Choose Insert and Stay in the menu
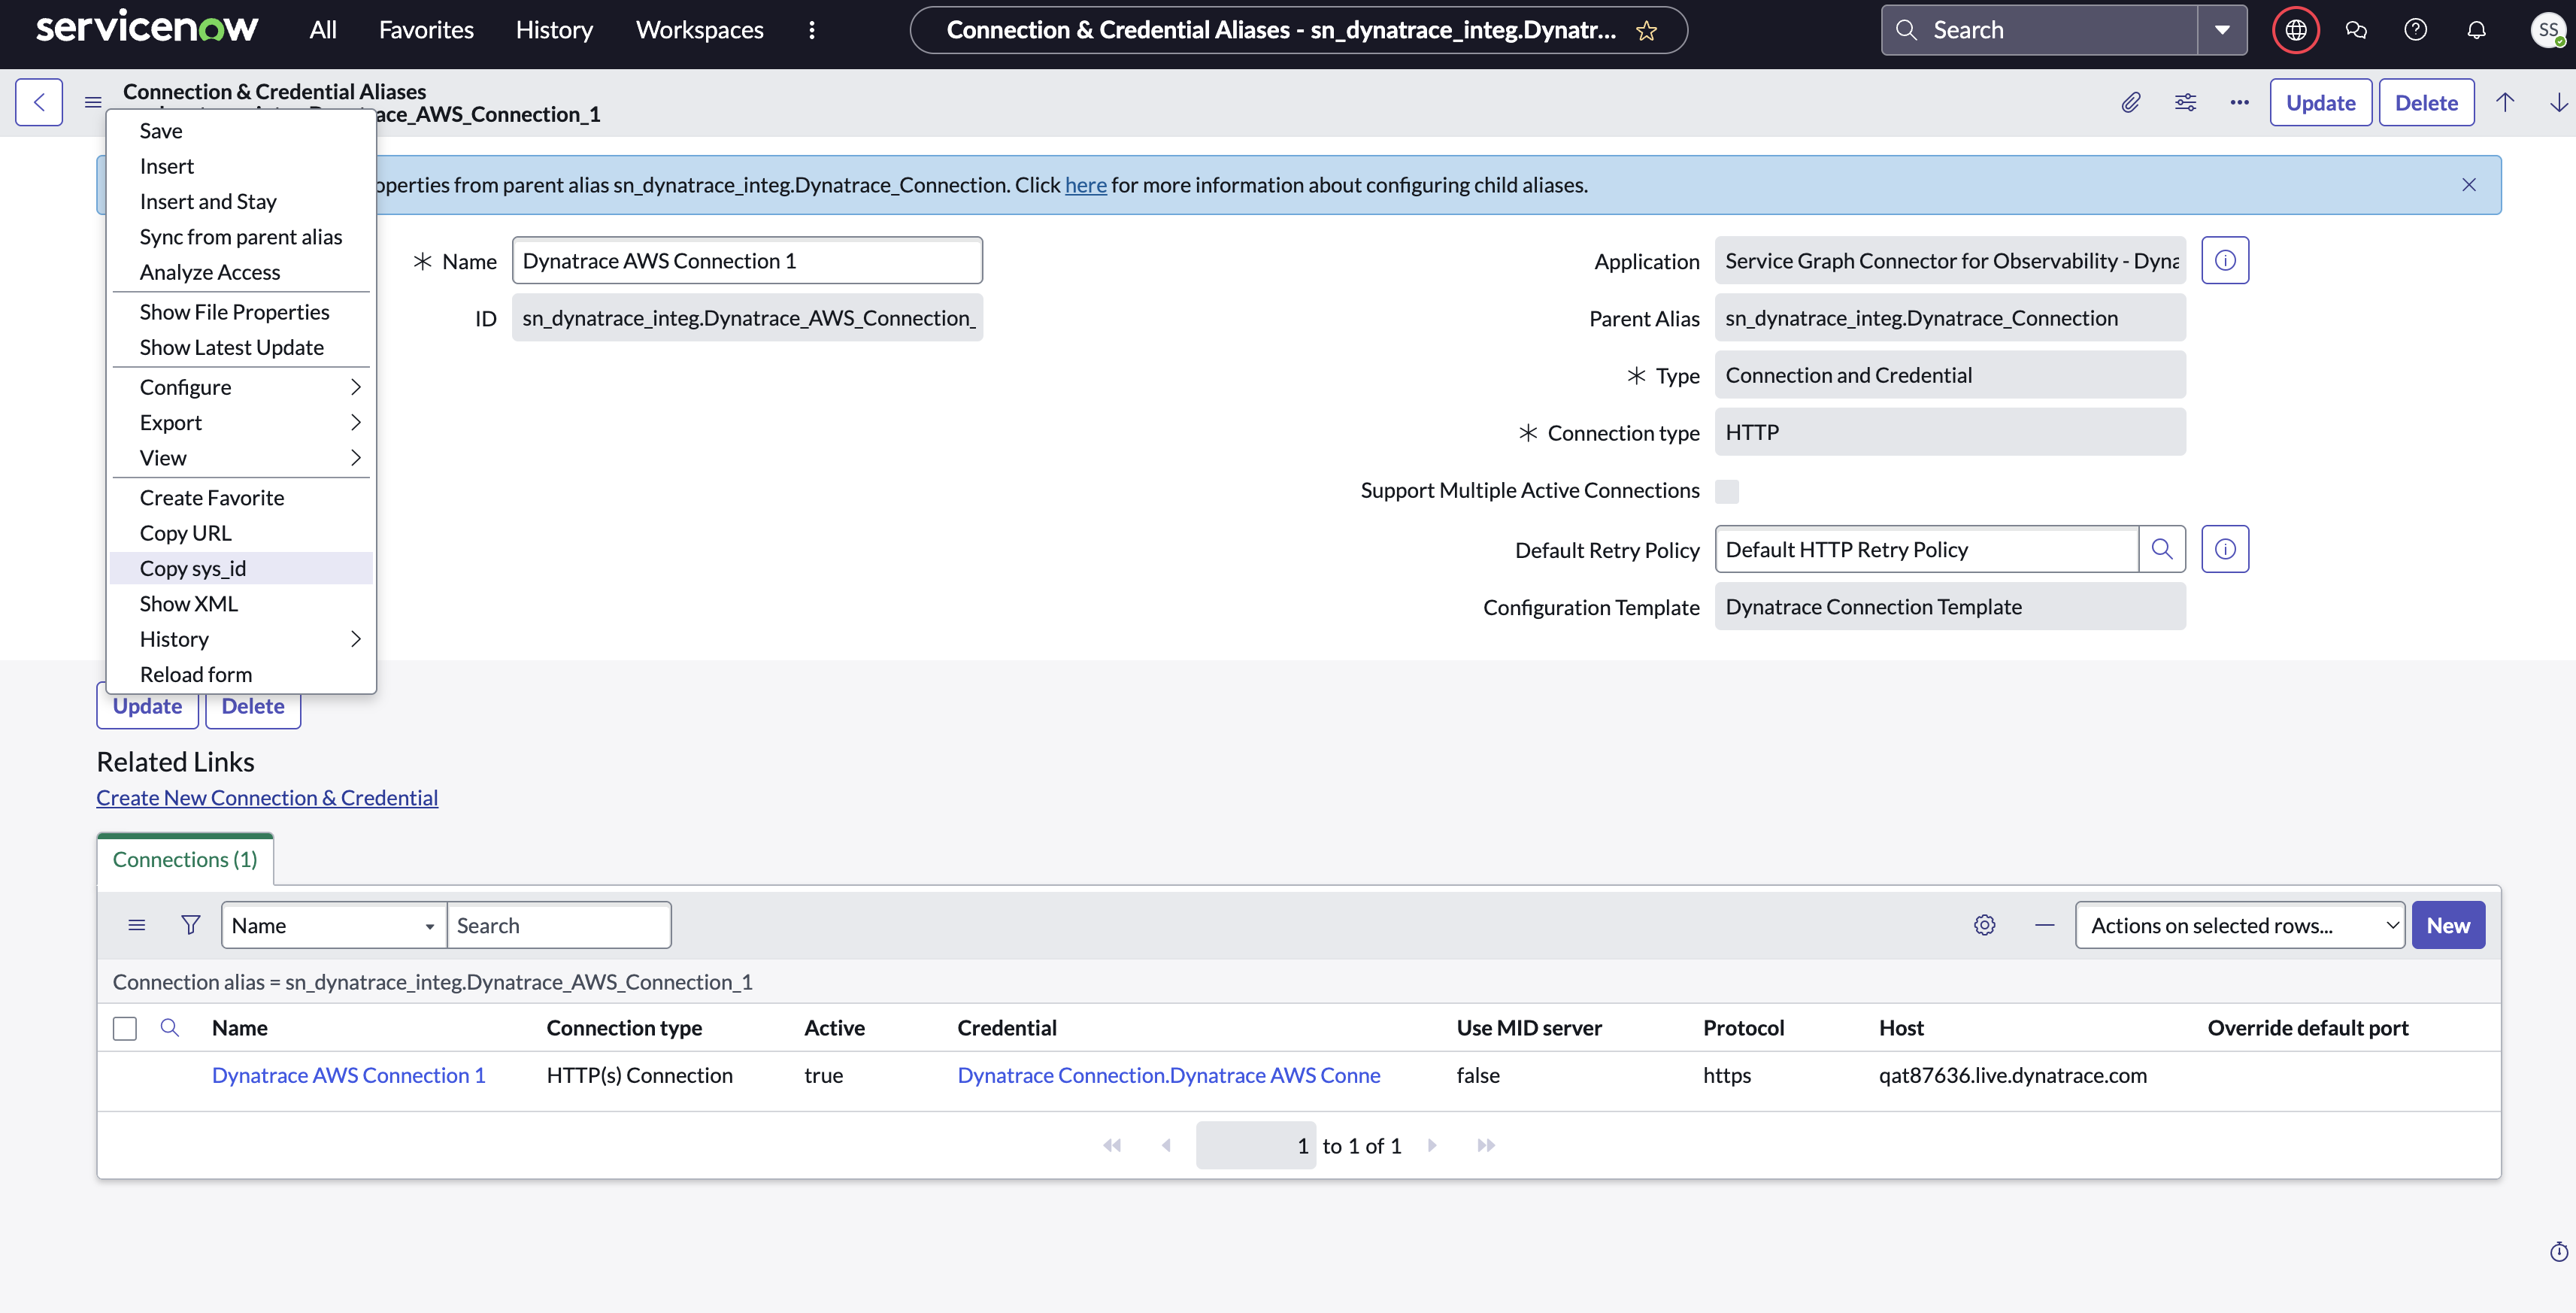 pyautogui.click(x=241, y=202)
